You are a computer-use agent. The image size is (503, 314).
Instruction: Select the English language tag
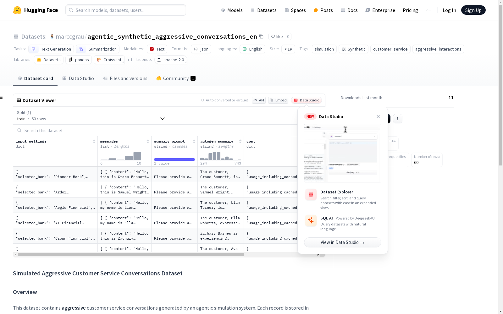coord(252,49)
